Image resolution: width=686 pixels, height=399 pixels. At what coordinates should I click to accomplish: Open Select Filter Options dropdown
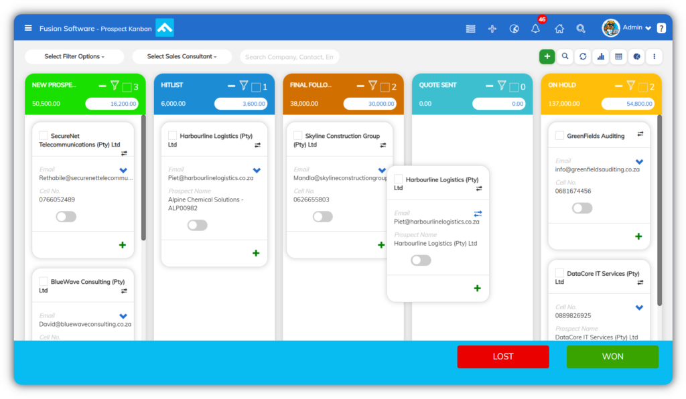(x=74, y=56)
